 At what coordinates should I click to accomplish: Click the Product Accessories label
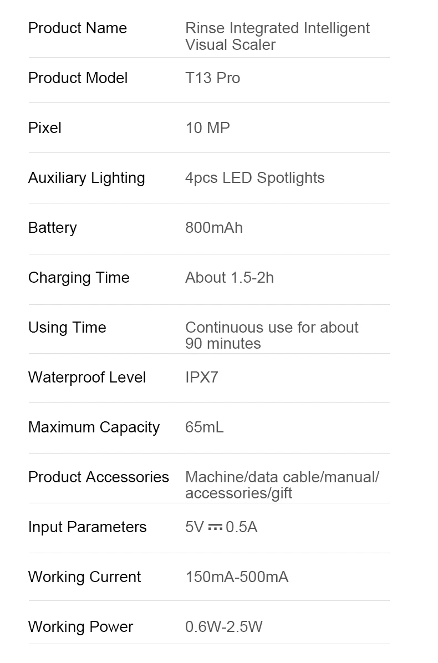coord(99,477)
